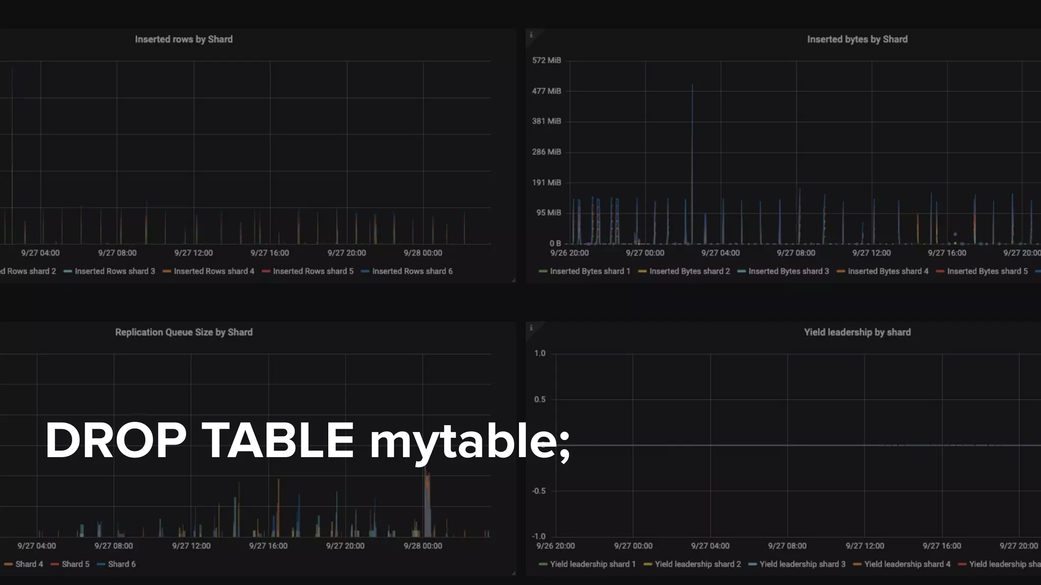Click 9/27 16:00 tick on Replication Queue graph
The image size is (1041, 585).
point(268,546)
